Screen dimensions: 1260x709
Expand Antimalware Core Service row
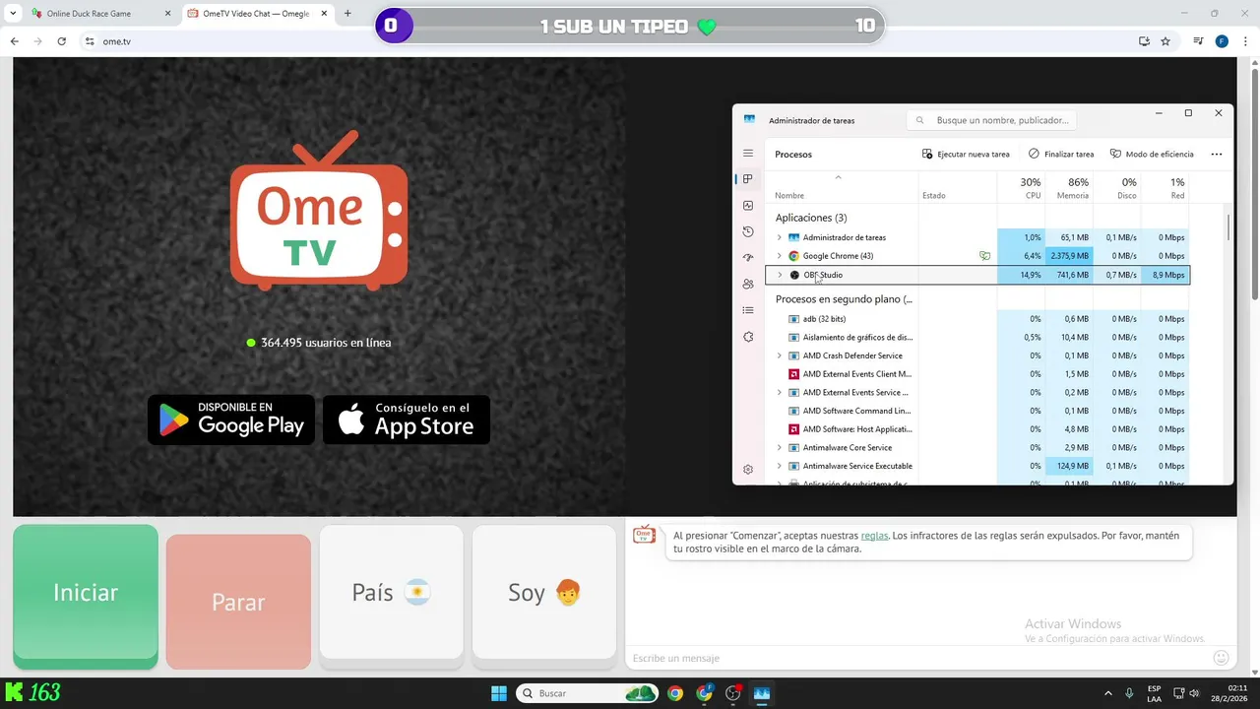(779, 447)
